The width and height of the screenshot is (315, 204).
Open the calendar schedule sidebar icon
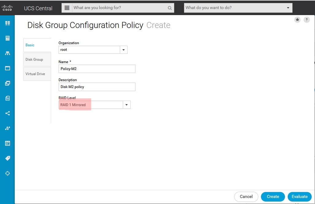(7, 143)
